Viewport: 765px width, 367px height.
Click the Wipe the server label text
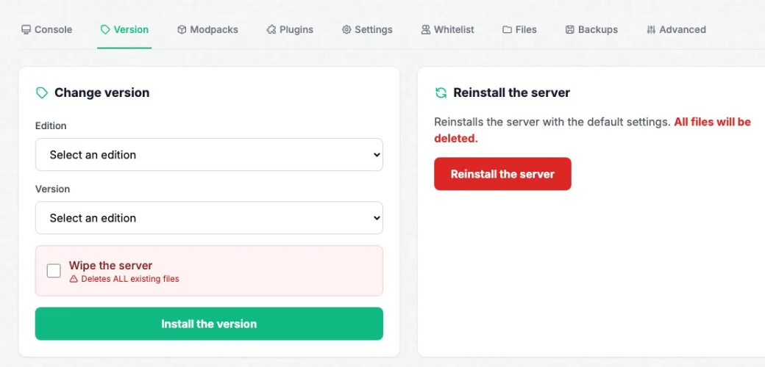[x=111, y=265]
